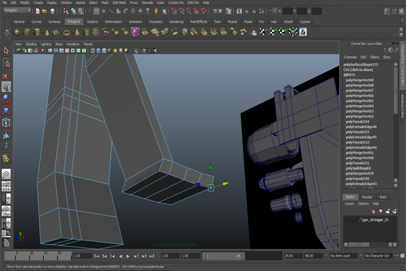Activate the Rotate tool in toolbox
This screenshot has width=406, height=271.
(6, 98)
